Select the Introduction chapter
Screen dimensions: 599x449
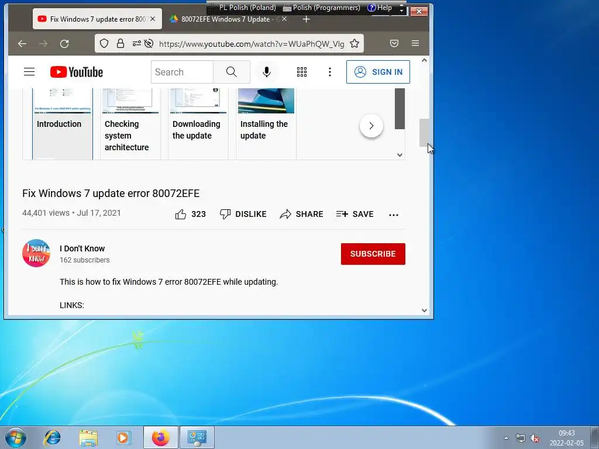tap(63, 124)
